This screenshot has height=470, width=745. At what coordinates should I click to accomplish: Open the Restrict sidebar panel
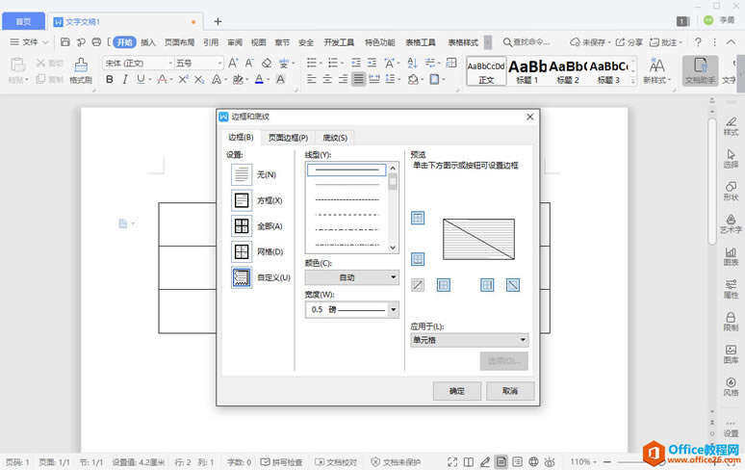pos(731,322)
